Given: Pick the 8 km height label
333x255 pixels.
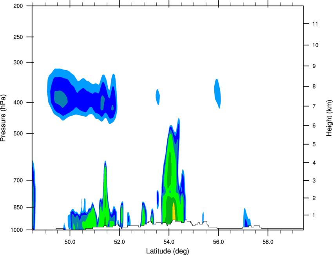Looking at the screenshot, I should 314,86.
